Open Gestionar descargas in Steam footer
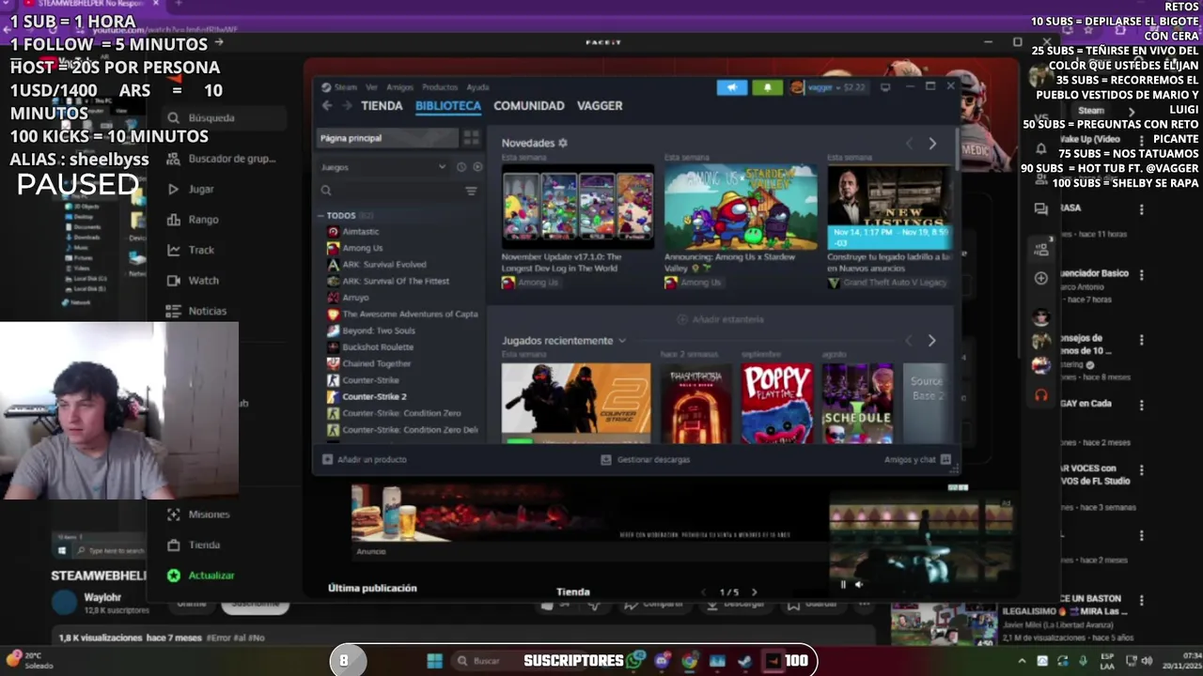Image resolution: width=1203 pixels, height=676 pixels. coord(646,459)
